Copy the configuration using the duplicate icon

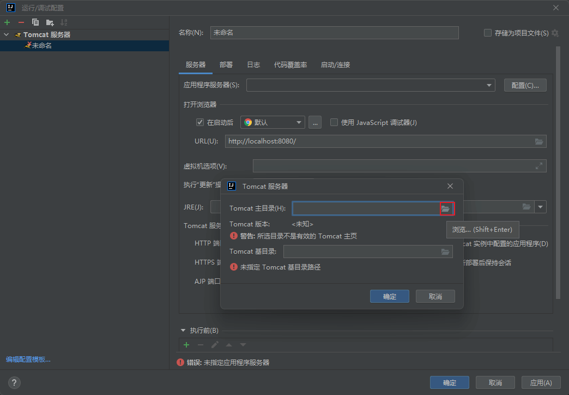point(35,22)
